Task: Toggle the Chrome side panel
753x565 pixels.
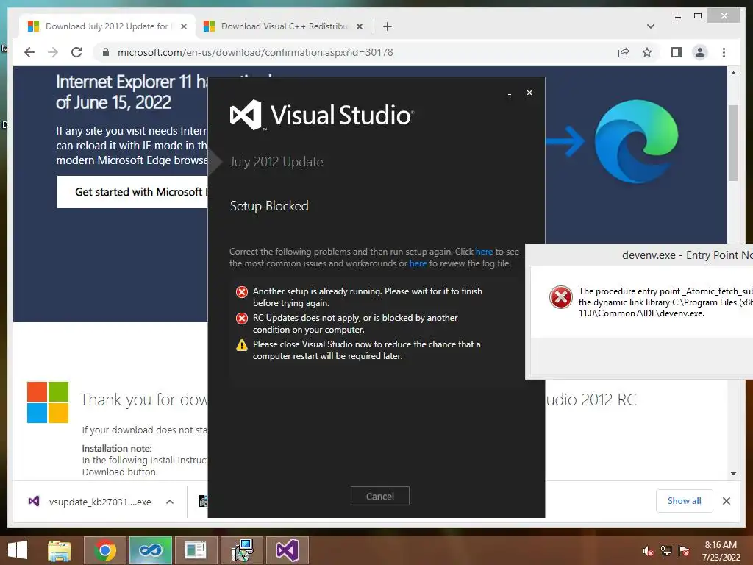Action: [x=677, y=52]
